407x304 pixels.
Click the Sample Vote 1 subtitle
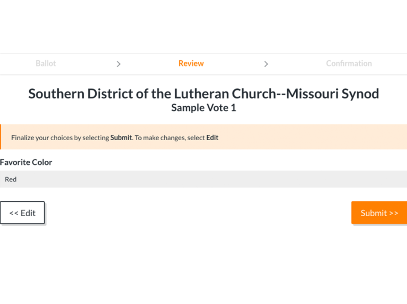click(203, 108)
